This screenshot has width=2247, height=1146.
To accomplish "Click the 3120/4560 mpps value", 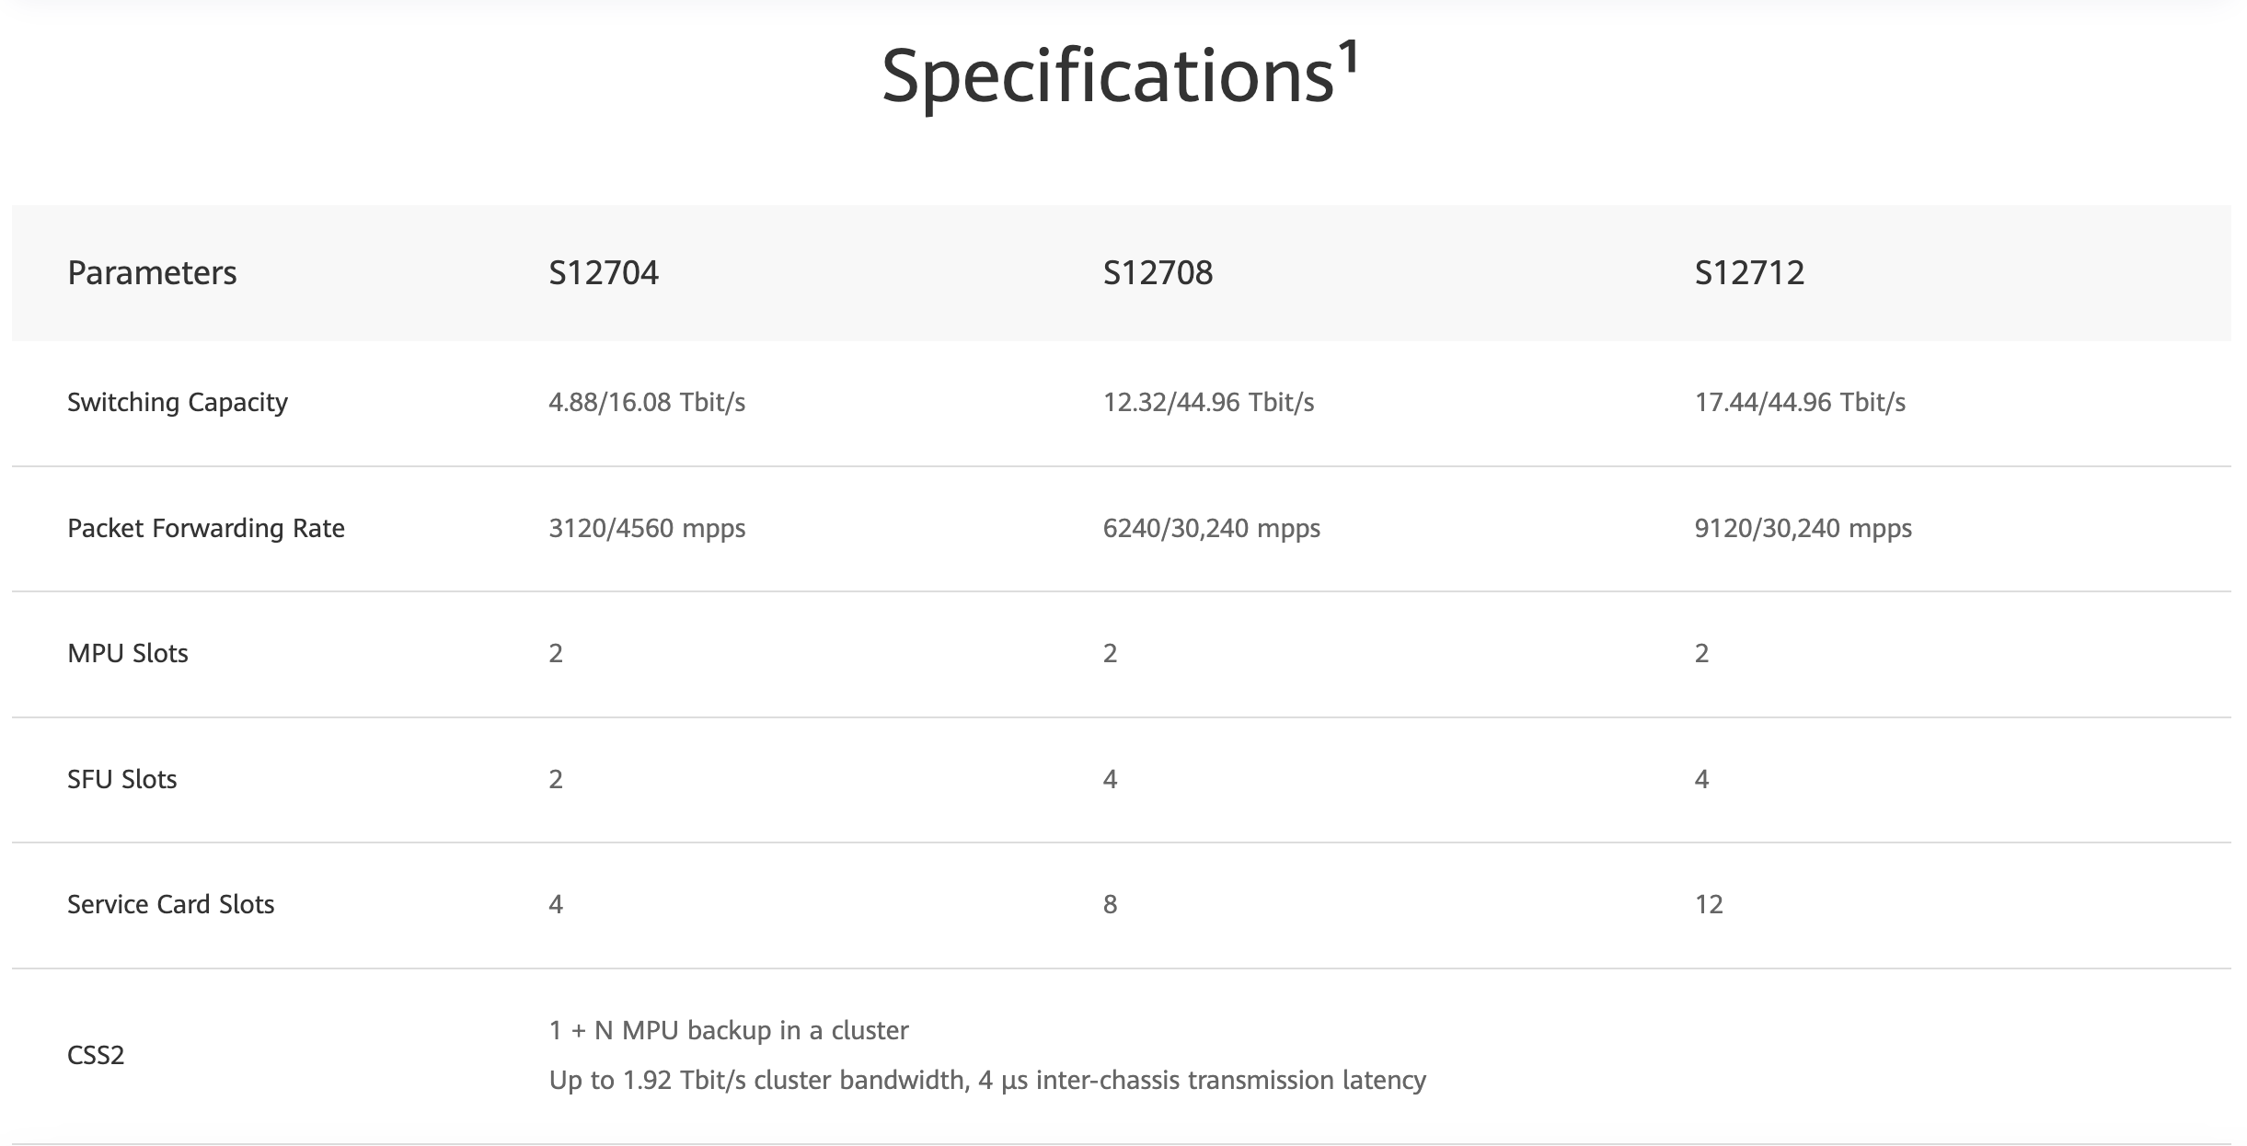I will pos(647,529).
